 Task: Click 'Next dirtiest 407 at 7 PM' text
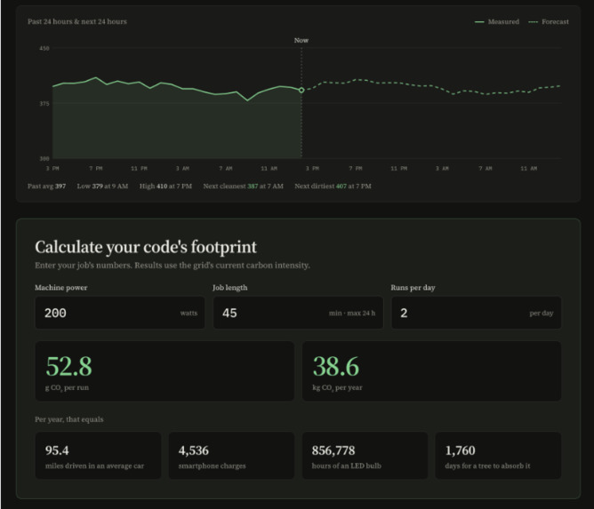click(x=333, y=187)
